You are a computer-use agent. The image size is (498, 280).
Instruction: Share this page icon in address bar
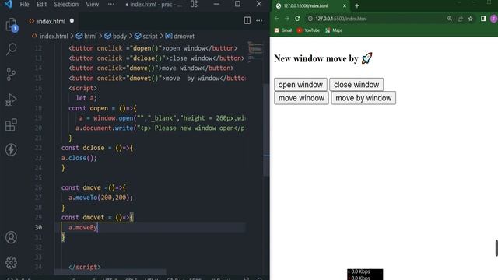[460, 19]
